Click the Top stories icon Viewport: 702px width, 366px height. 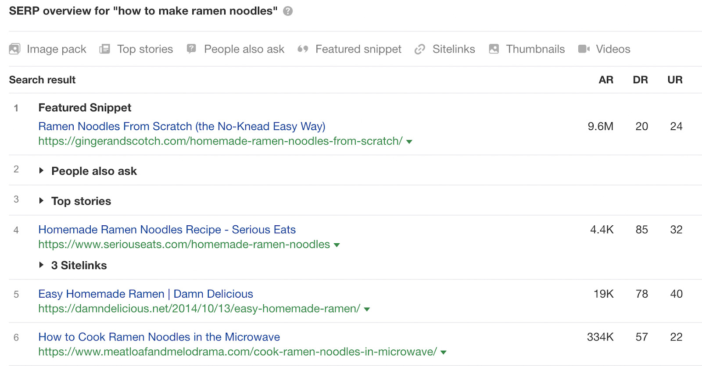(x=105, y=49)
